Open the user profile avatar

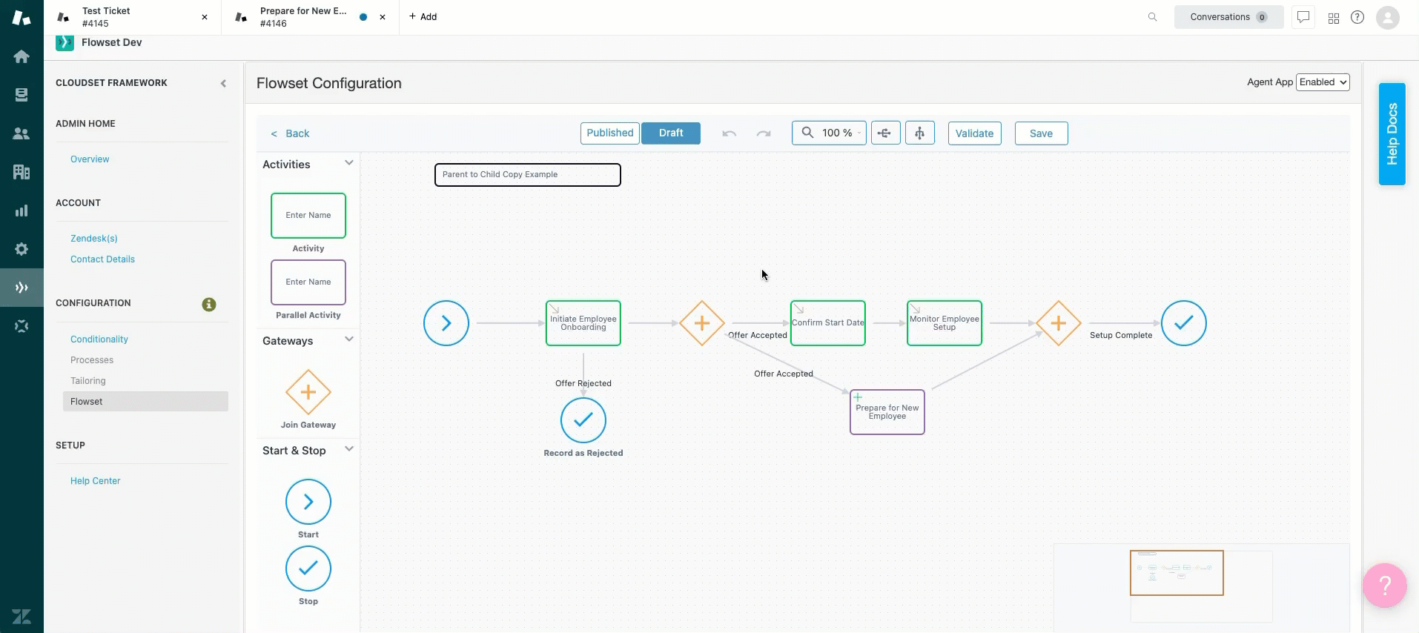point(1387,17)
